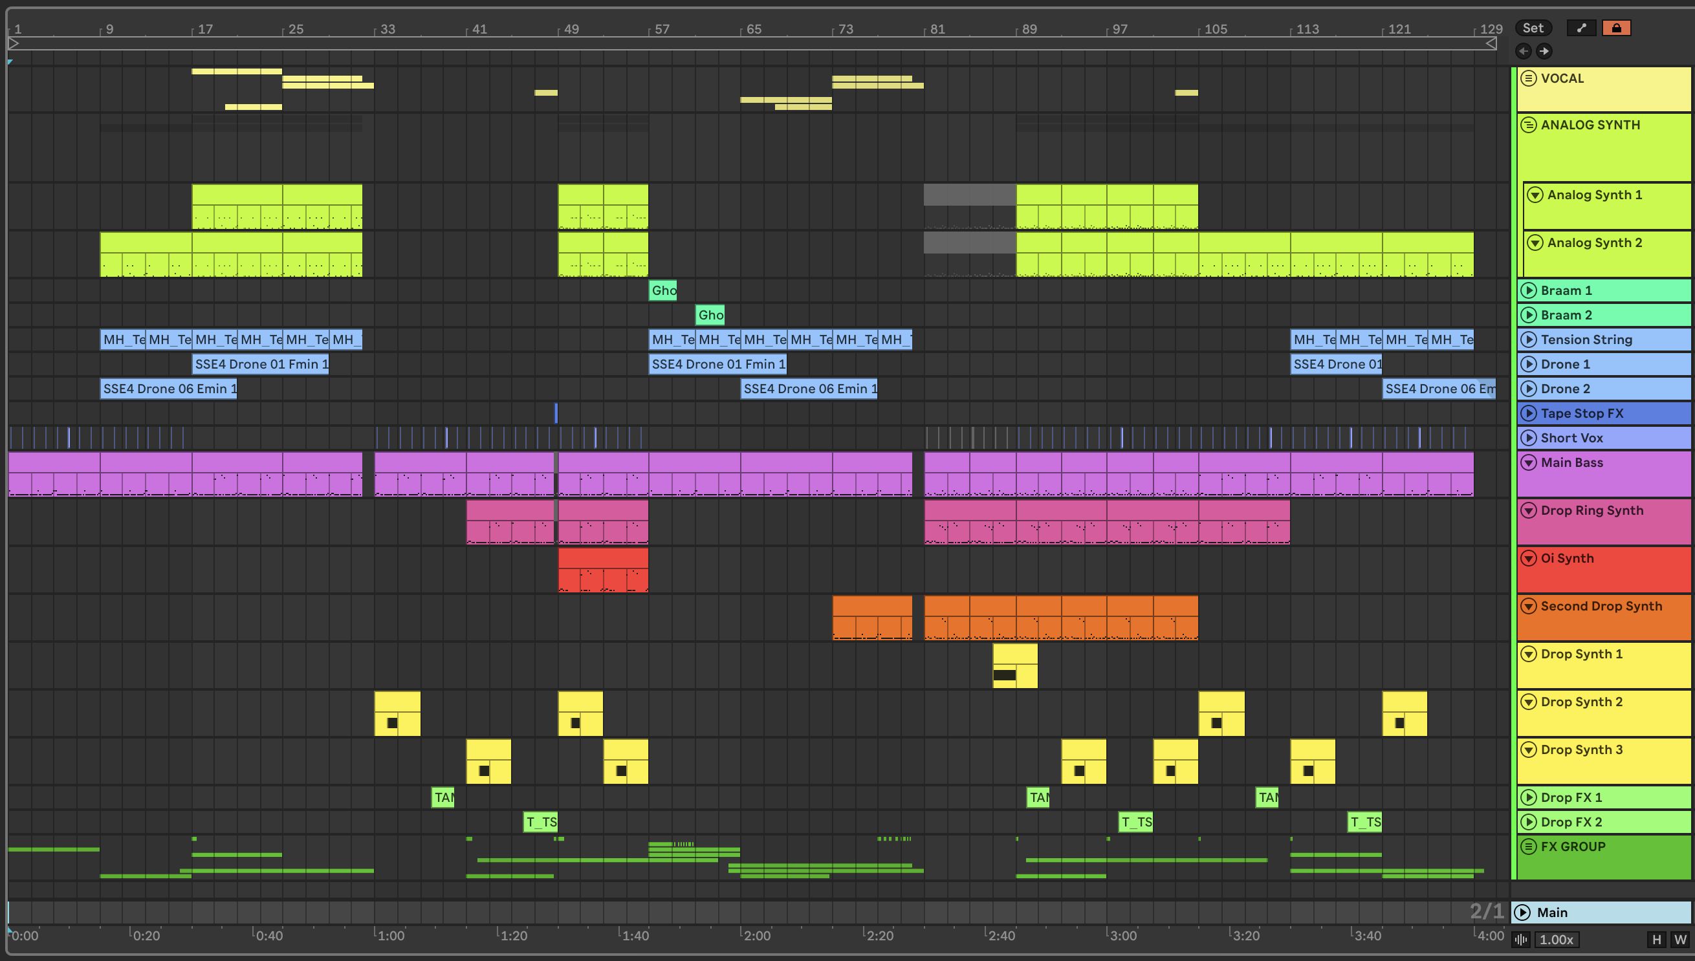Image resolution: width=1695 pixels, height=961 pixels.
Task: Toggle the audio waveform zoom icon
Action: point(1522,939)
